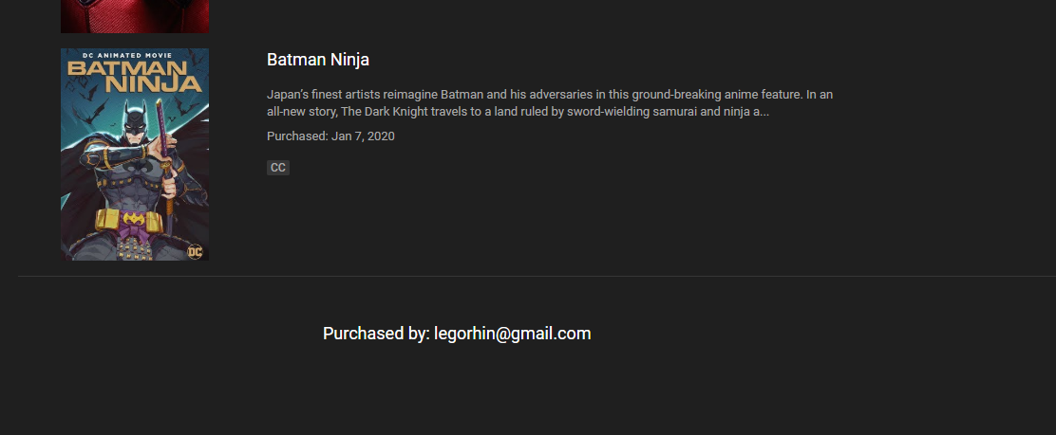Click the horizontal divider below Batman Ninja
This screenshot has width=1056, height=435.
pos(537,277)
